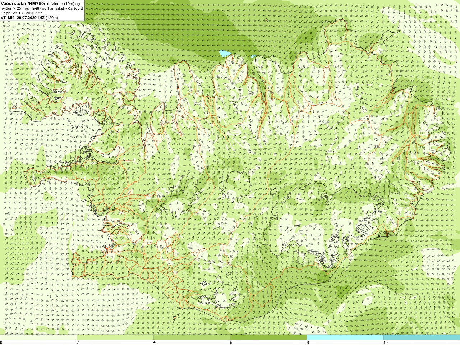Click the light green 2–4 m/s scale segment
Image resolution: width=460 pixels, height=345 pixels.
pyautogui.click(x=115, y=337)
